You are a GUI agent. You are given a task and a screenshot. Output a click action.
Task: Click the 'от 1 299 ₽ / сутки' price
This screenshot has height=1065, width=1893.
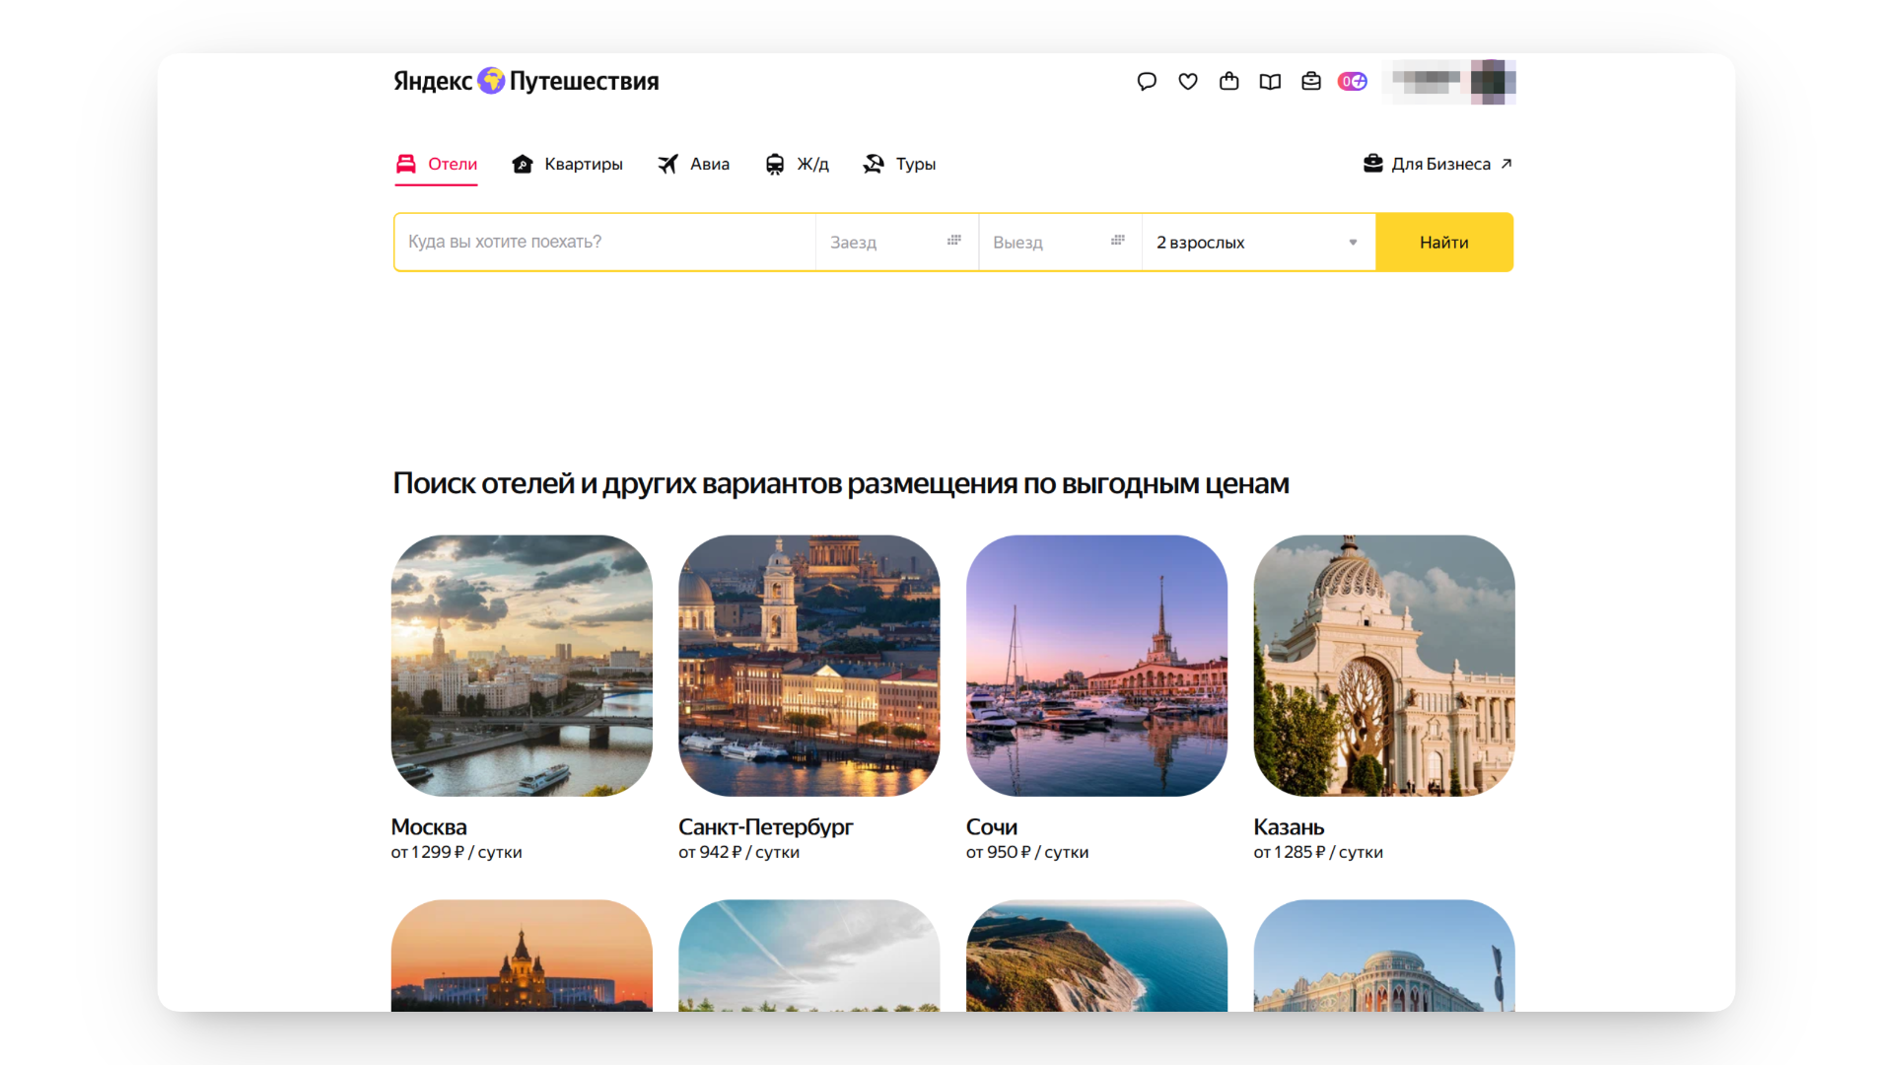pos(456,853)
